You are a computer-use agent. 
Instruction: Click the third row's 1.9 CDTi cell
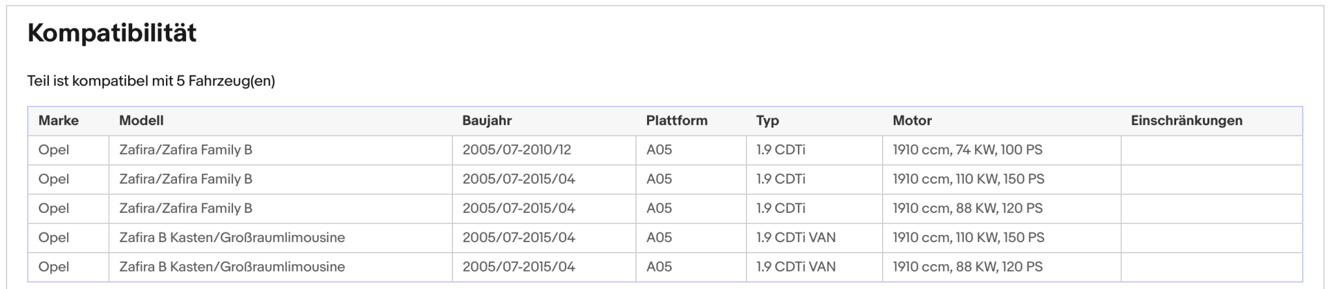click(x=814, y=208)
